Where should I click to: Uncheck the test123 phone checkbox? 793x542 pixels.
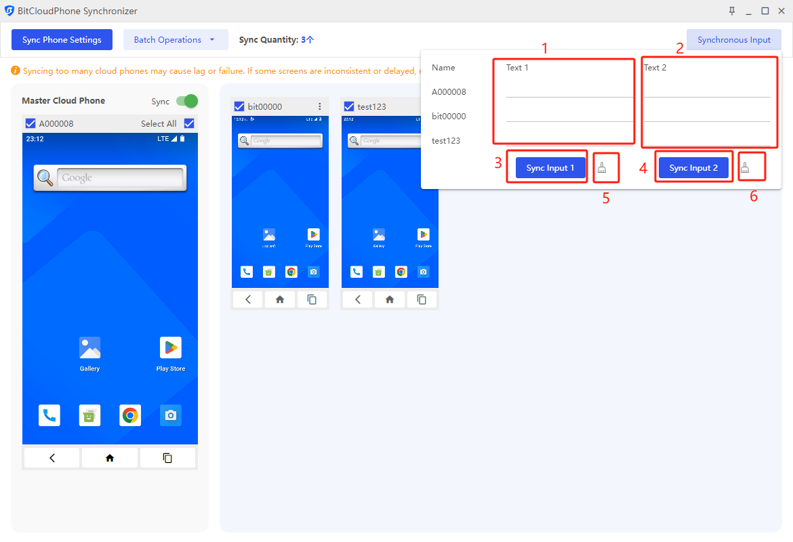click(x=349, y=106)
